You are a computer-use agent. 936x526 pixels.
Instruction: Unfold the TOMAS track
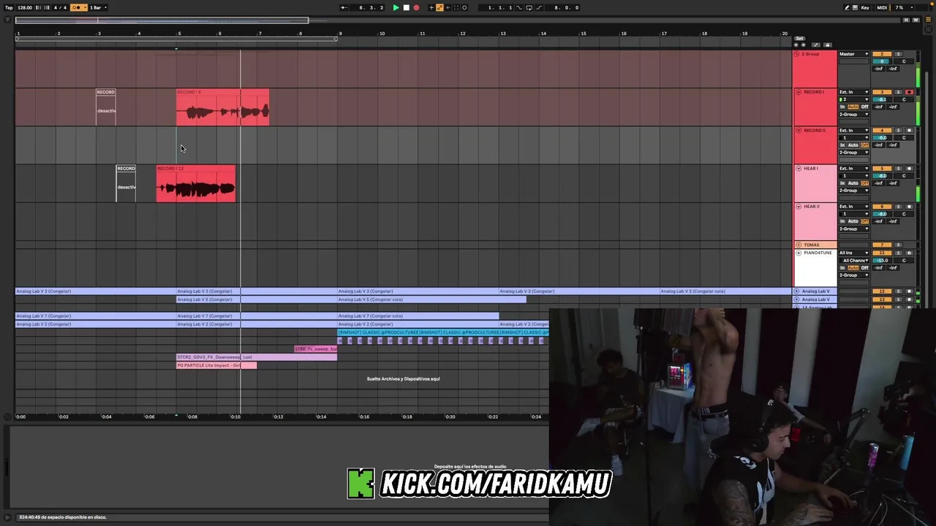pyautogui.click(x=799, y=245)
